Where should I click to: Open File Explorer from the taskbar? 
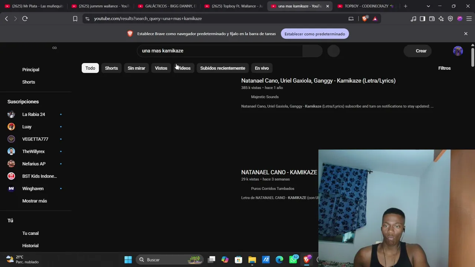(x=252, y=260)
